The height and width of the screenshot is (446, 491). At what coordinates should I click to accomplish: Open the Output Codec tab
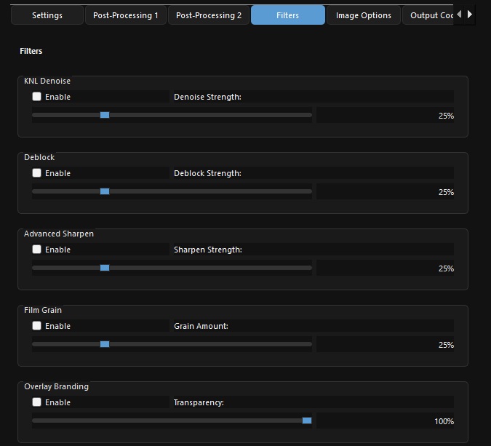click(x=428, y=15)
